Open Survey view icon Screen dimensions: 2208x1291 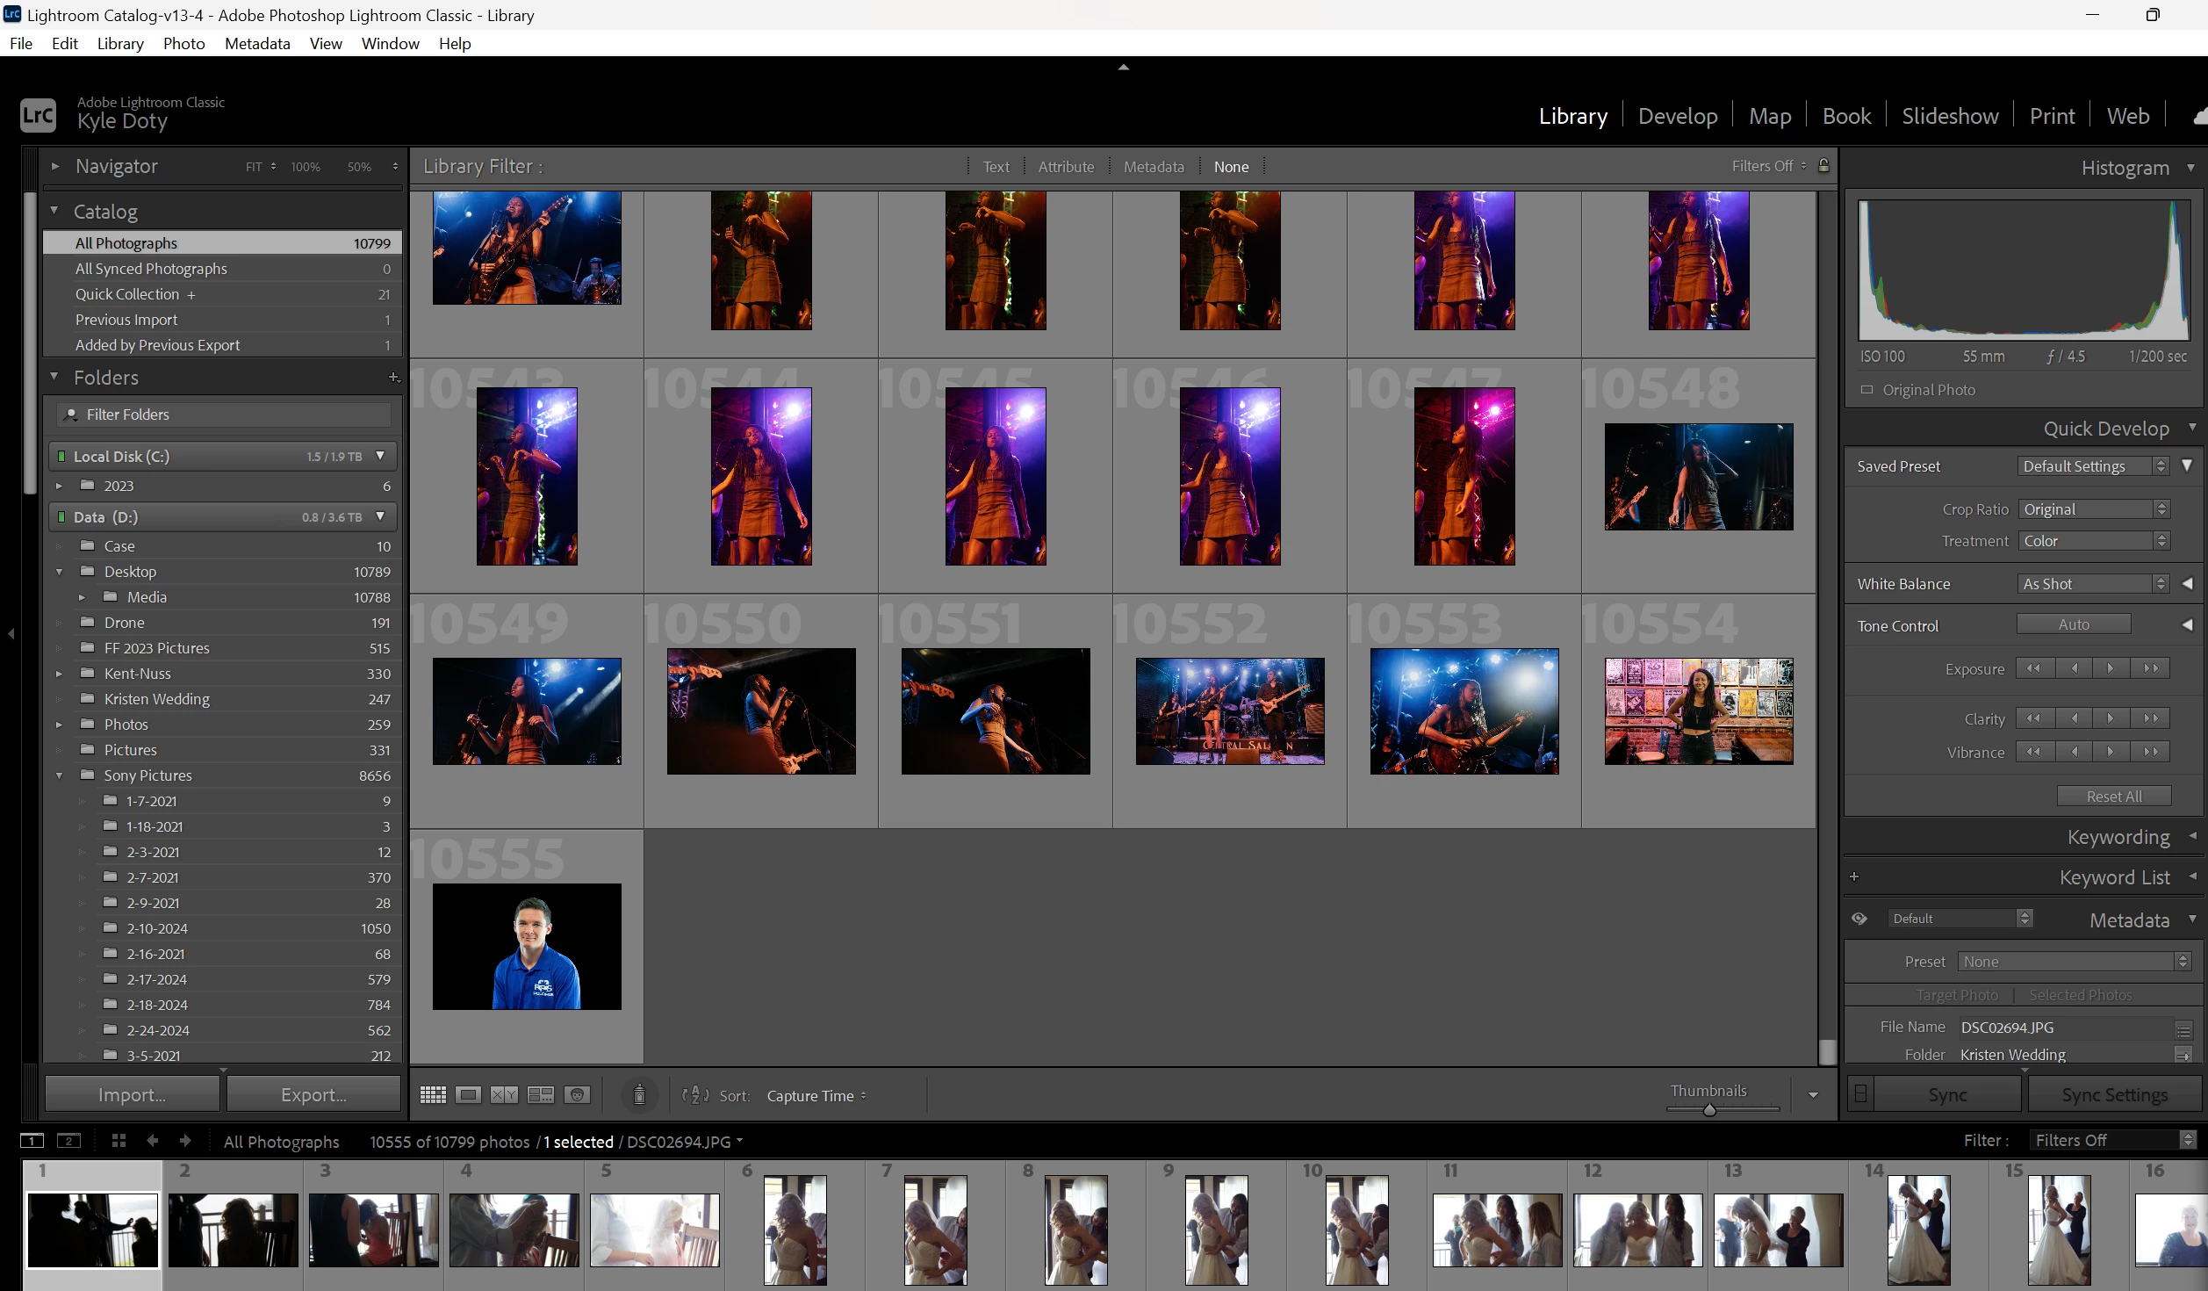pos(540,1095)
